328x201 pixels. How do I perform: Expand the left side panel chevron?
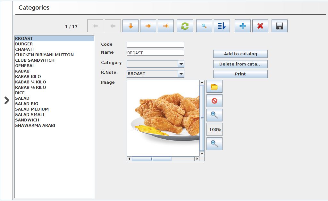coord(7,100)
